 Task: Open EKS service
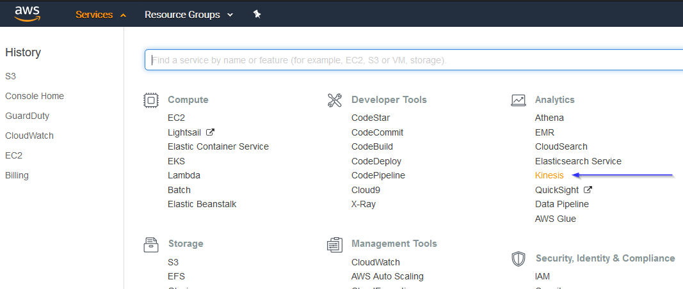coord(176,161)
